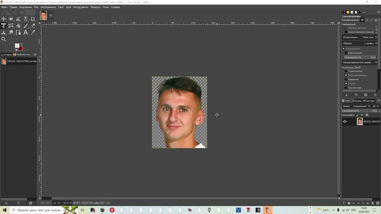Set transform target to Path icon
Viewport: 381px width, 214px height.
371,20
